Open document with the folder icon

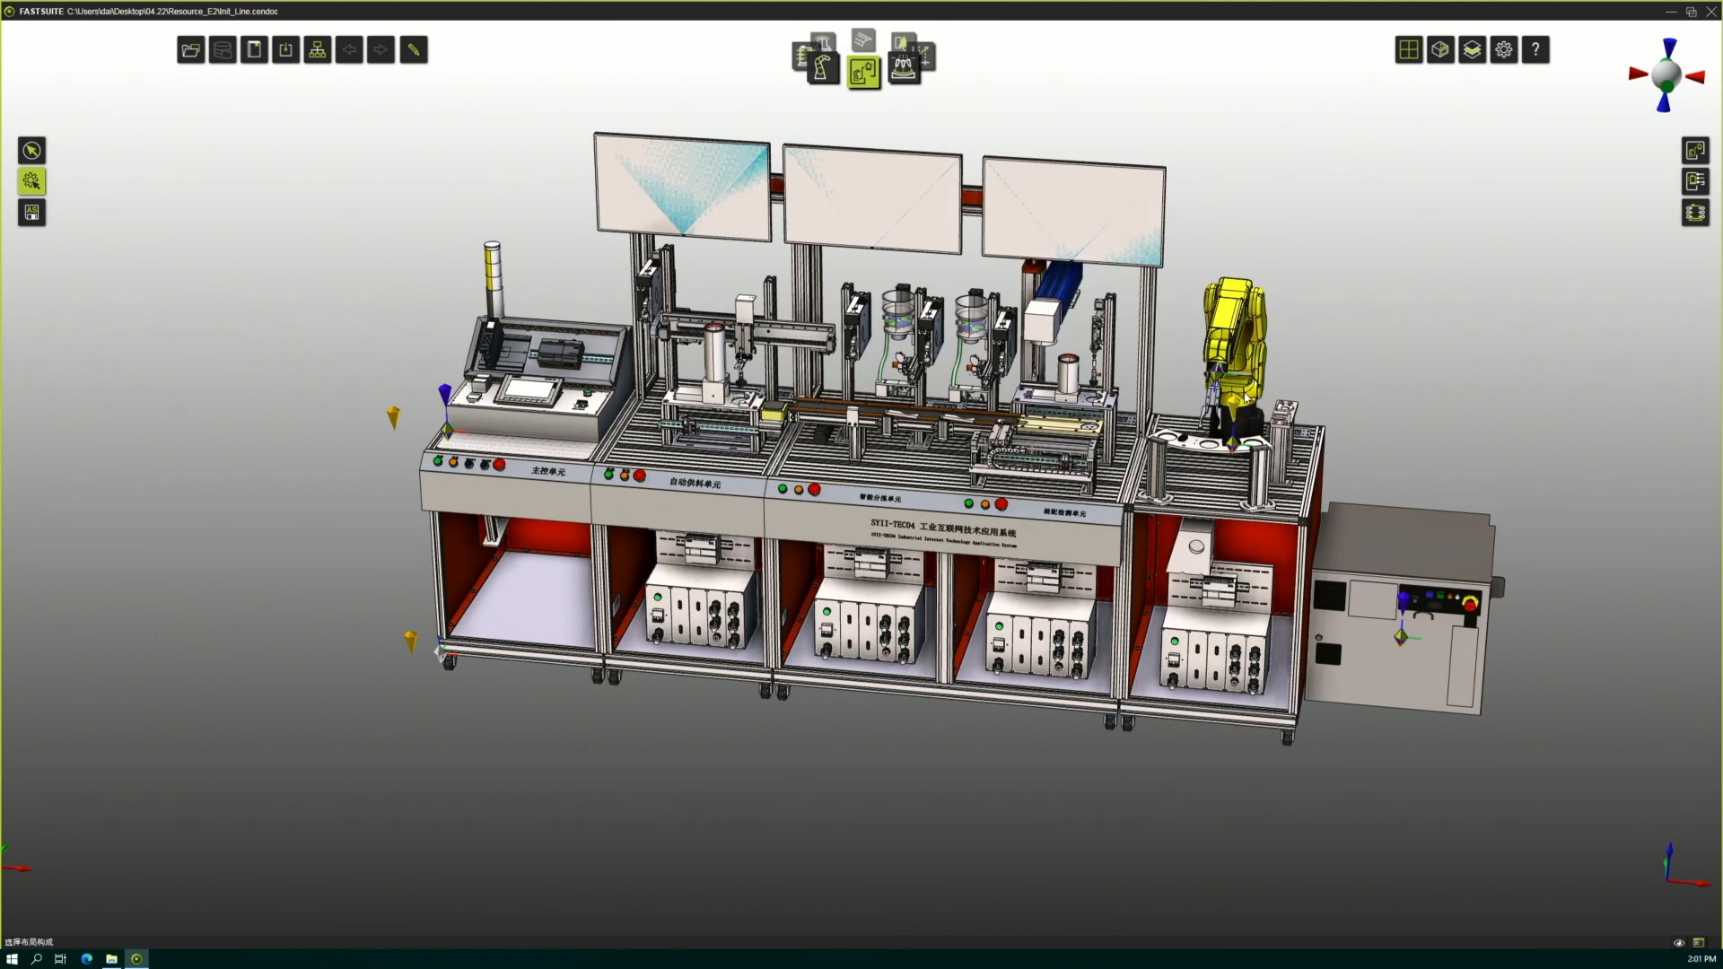(190, 50)
